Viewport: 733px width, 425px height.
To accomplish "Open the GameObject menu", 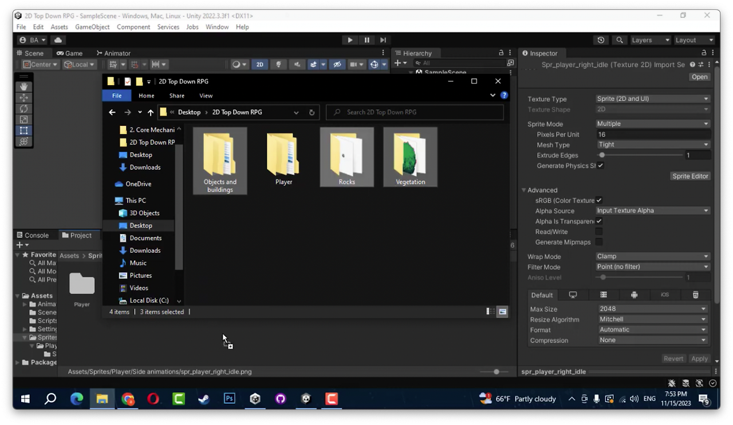I will click(x=92, y=27).
